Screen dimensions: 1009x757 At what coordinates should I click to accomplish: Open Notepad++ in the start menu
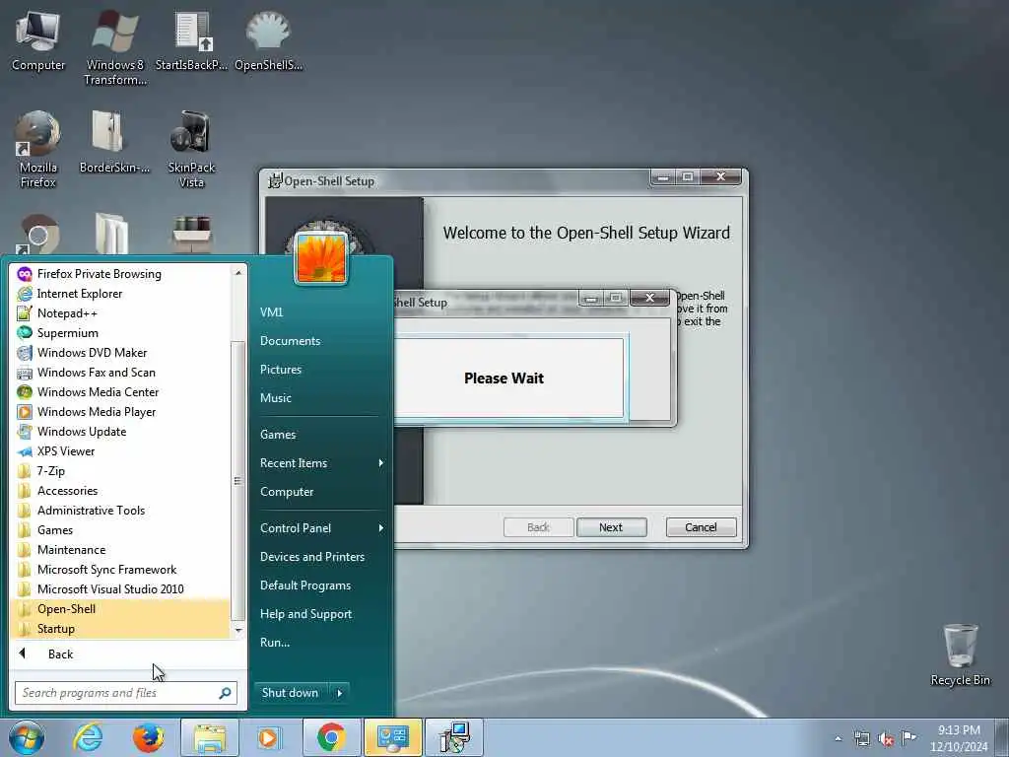[120, 313]
